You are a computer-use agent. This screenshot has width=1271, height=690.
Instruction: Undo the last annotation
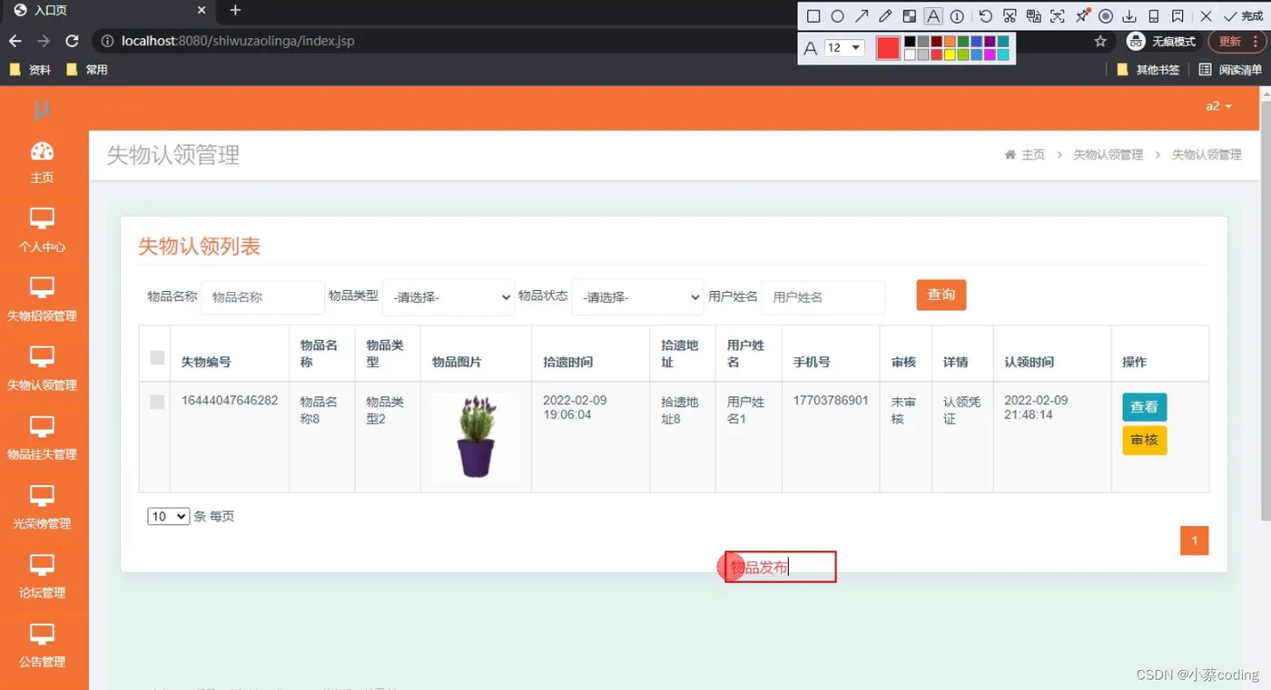(985, 16)
